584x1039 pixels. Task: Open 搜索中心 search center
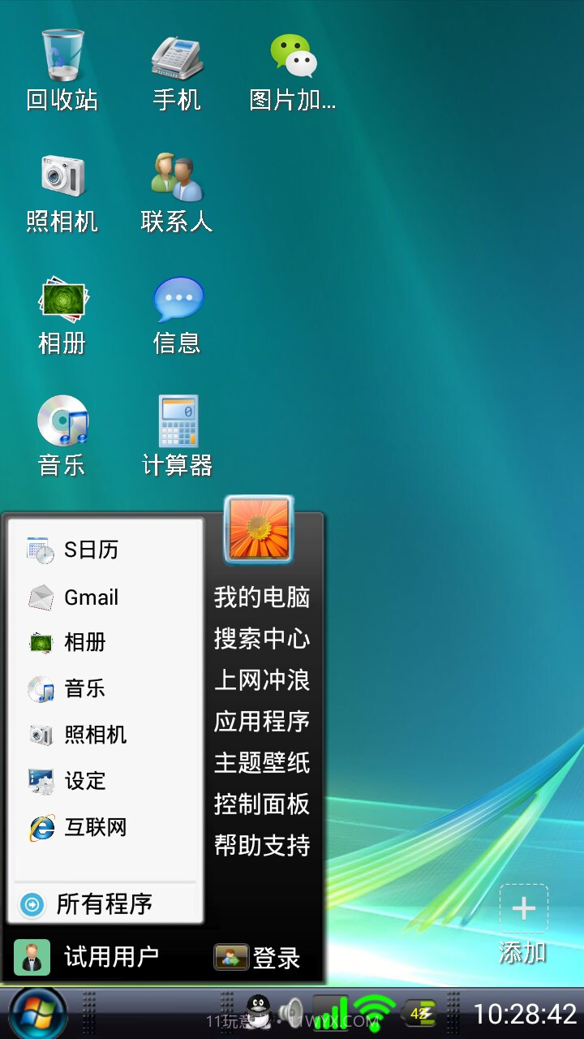tap(262, 639)
